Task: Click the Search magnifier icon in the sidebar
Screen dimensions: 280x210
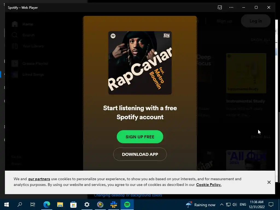Action: [x=15, y=35]
